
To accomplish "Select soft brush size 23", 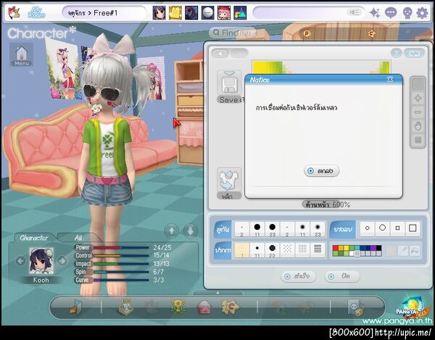I will click(318, 229).
